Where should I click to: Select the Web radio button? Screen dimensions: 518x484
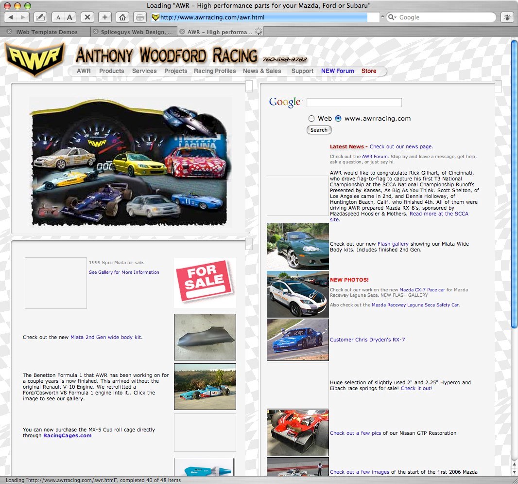311,118
